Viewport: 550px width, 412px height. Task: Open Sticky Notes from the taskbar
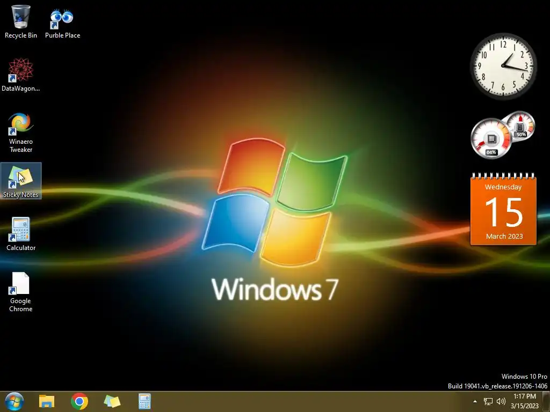click(x=112, y=401)
